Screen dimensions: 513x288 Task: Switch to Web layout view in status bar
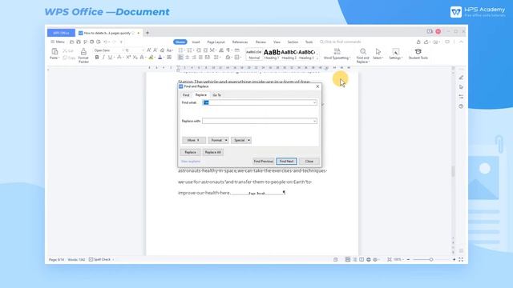369,259
